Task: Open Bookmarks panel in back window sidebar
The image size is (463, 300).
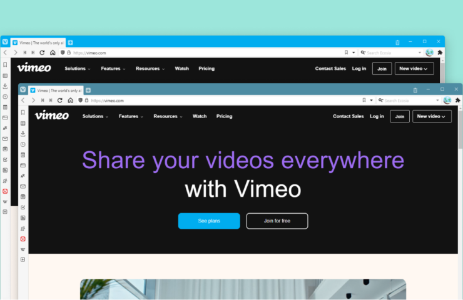Action: 5,64
